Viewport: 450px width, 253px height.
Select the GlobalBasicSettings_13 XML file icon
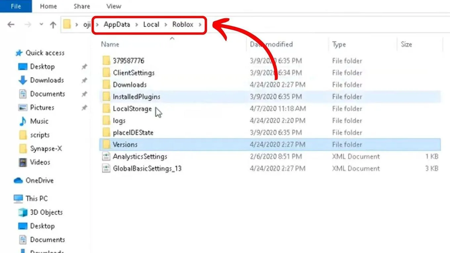point(106,168)
